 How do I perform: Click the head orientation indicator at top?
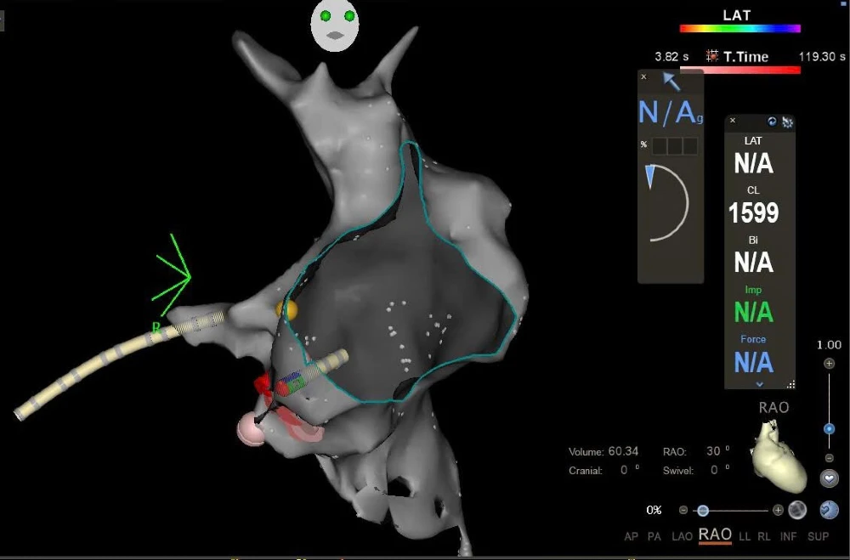pyautogui.click(x=334, y=24)
